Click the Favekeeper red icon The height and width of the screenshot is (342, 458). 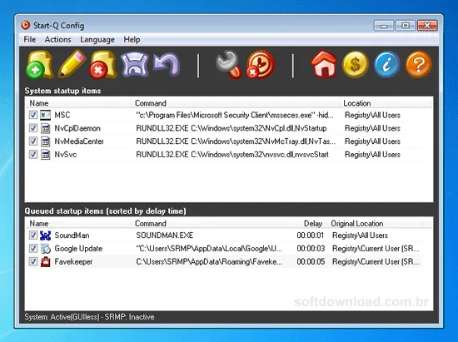(x=45, y=261)
